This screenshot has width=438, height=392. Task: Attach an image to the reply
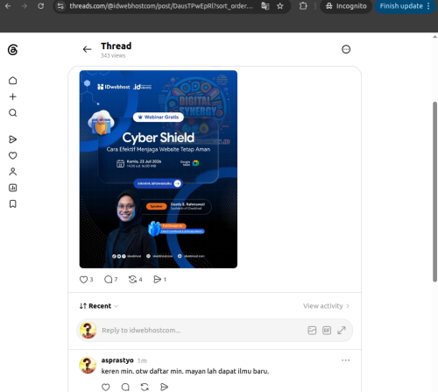[312, 331]
